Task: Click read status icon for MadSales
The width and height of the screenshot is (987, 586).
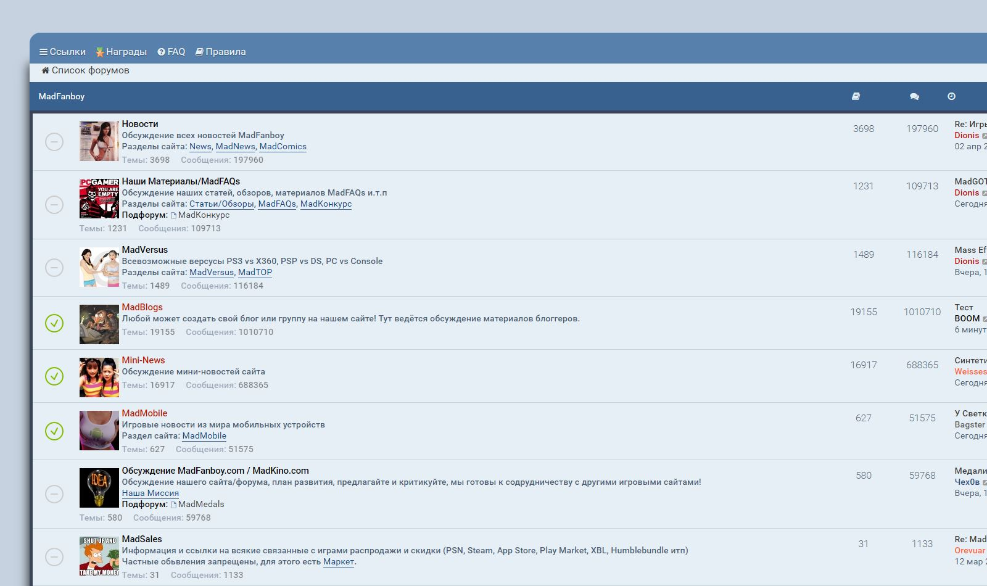Action: pos(54,557)
